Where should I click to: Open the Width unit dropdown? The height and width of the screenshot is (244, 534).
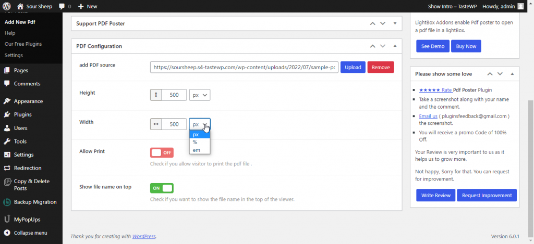coord(200,124)
